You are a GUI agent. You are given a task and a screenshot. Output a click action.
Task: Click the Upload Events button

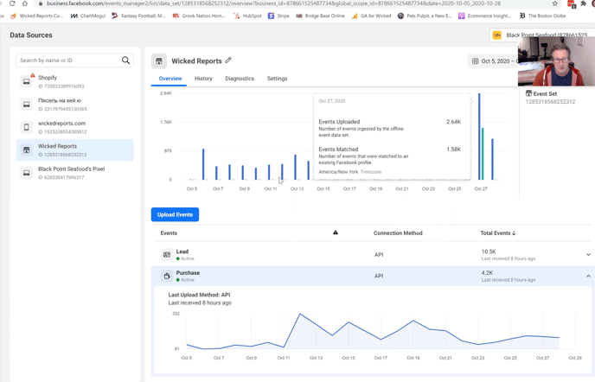[175, 214]
